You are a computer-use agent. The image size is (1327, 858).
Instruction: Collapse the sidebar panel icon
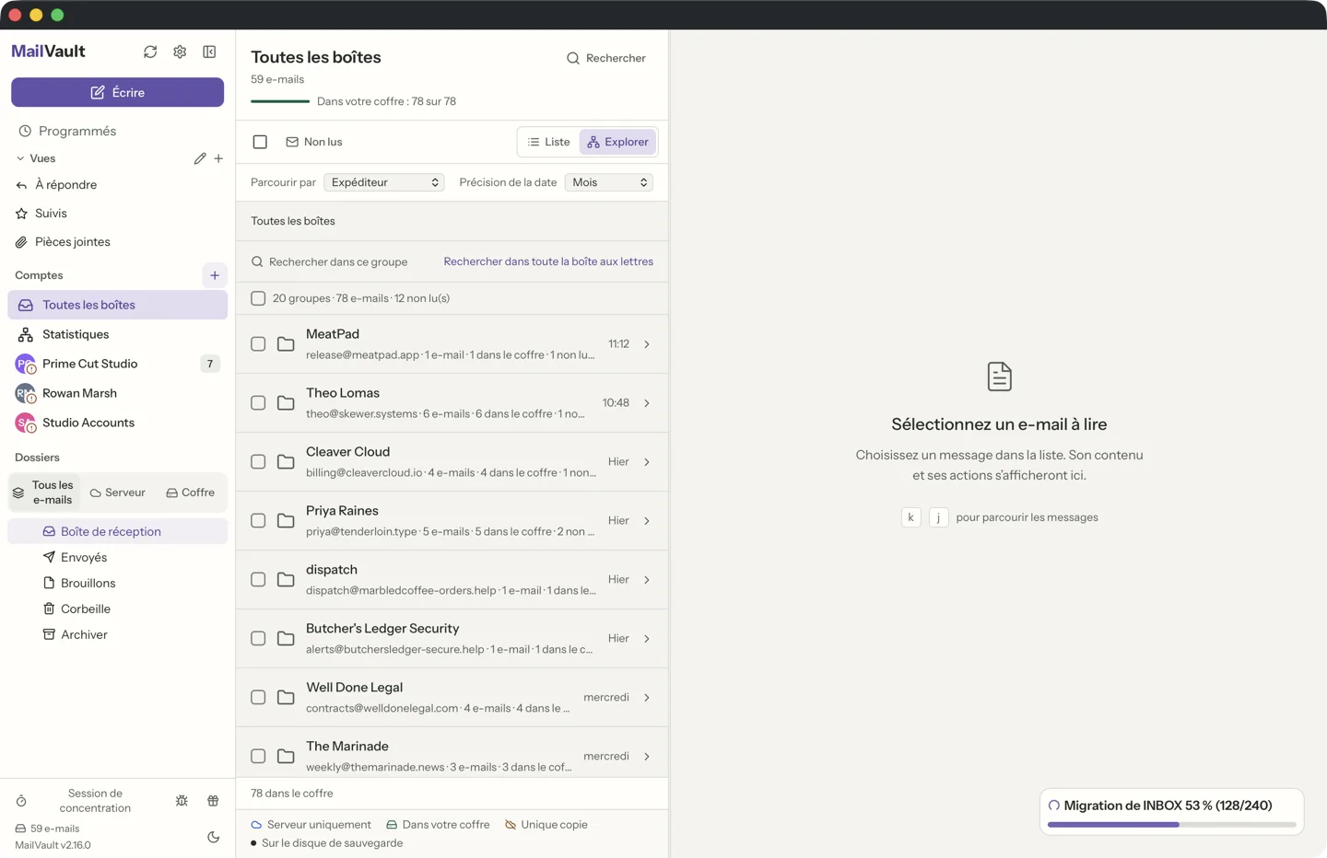pyautogui.click(x=209, y=52)
